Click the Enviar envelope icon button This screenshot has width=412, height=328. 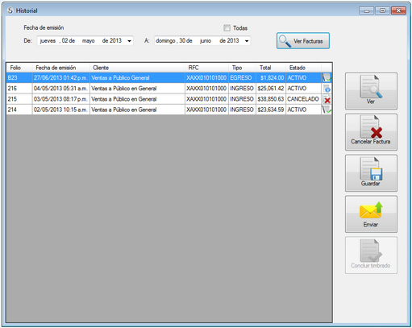tap(371, 214)
